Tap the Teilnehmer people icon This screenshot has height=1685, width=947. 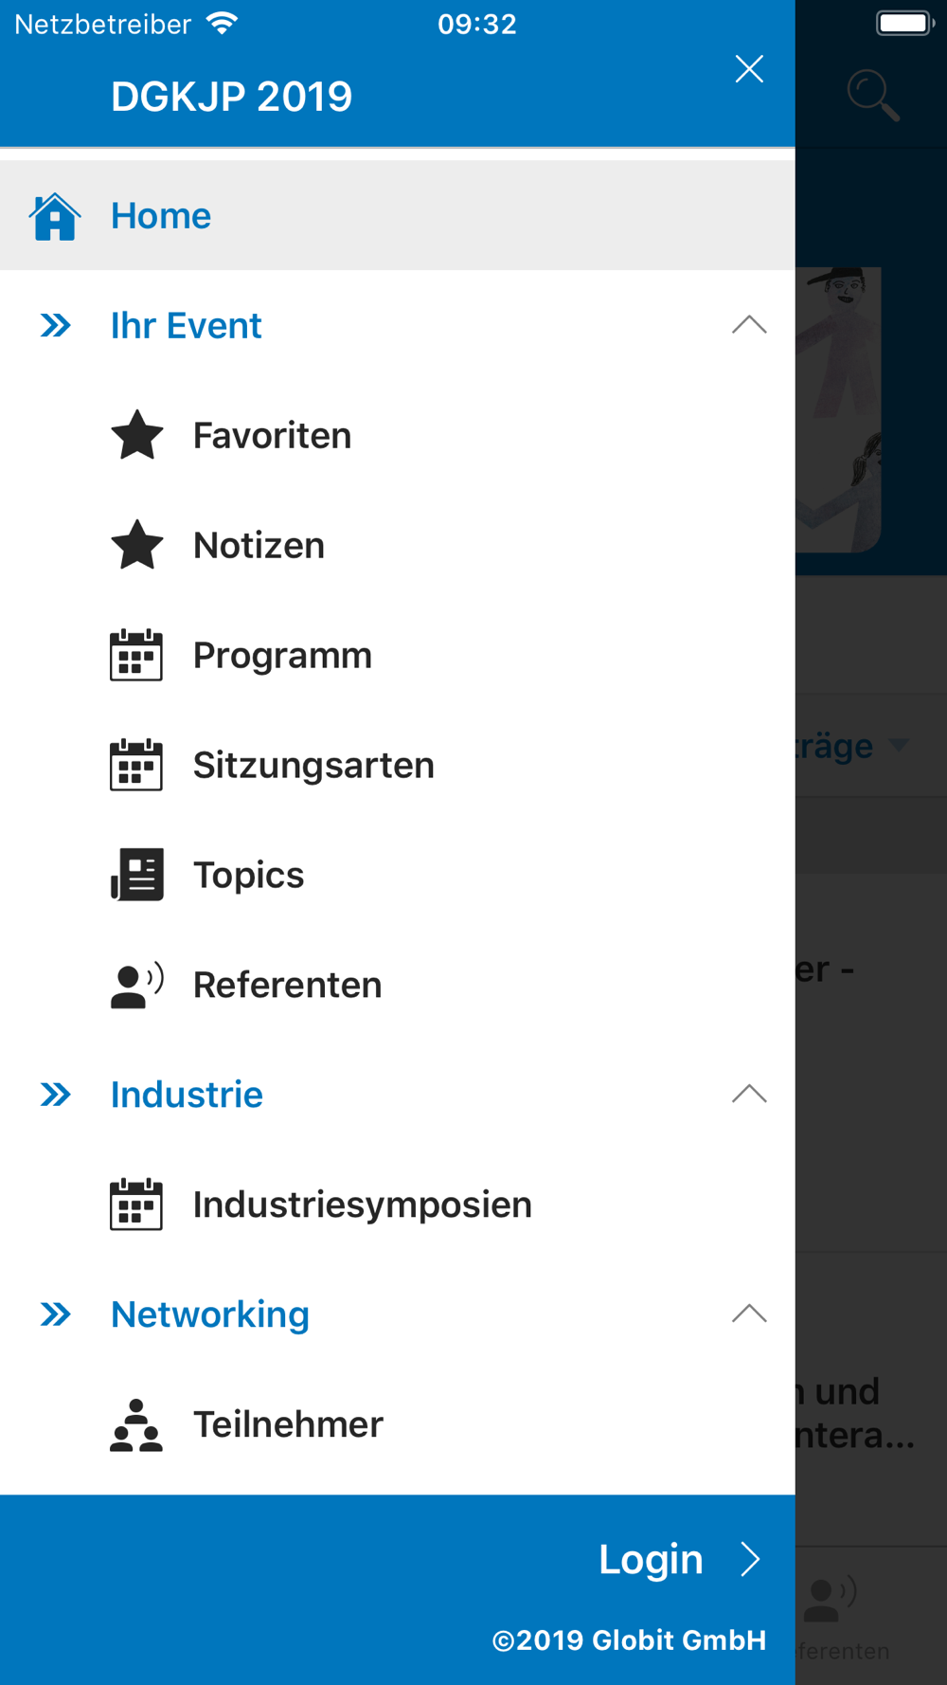[136, 1425]
